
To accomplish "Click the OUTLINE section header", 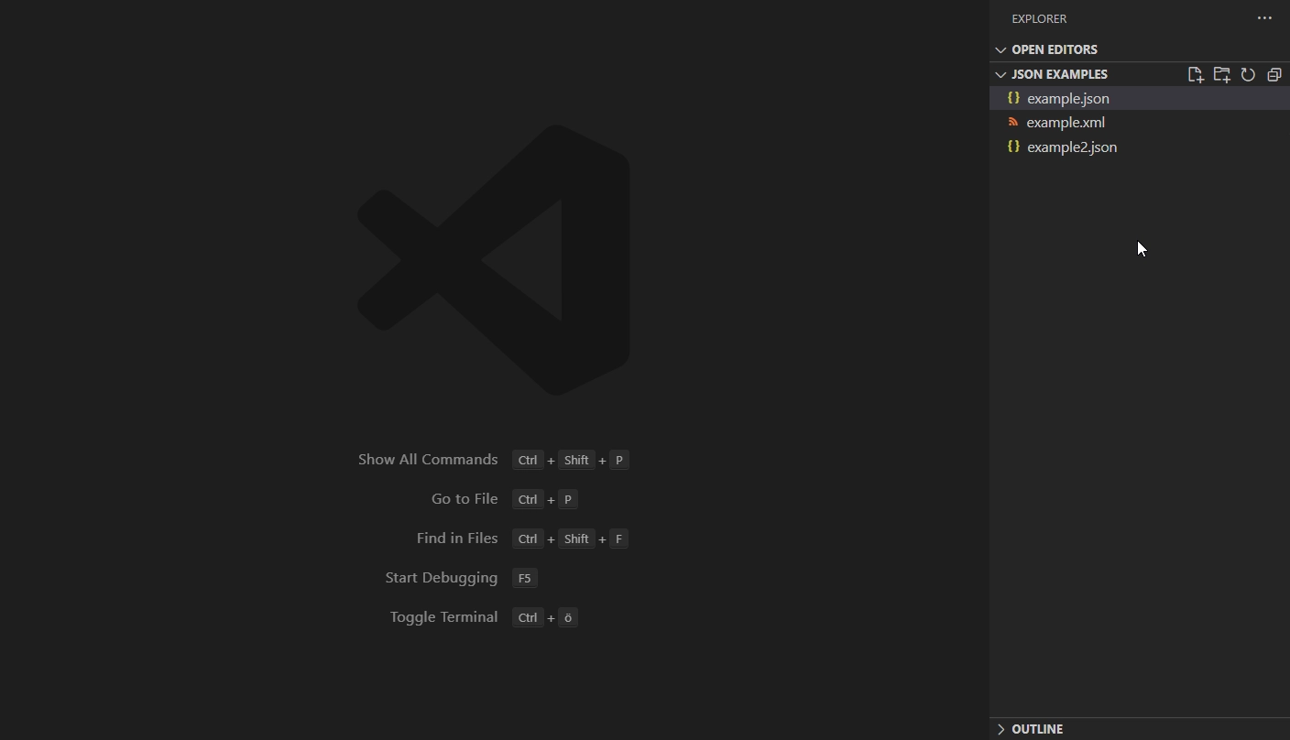I will click(x=1140, y=729).
